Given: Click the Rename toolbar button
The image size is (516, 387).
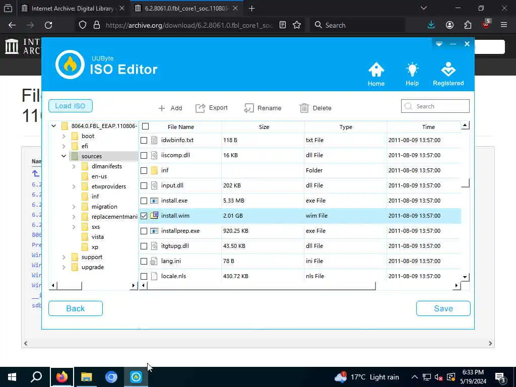Looking at the screenshot, I should point(263,108).
